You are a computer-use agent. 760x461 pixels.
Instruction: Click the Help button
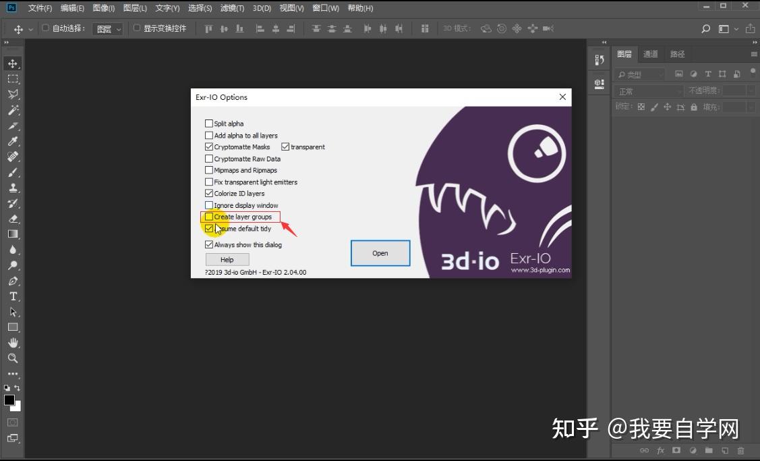click(227, 260)
